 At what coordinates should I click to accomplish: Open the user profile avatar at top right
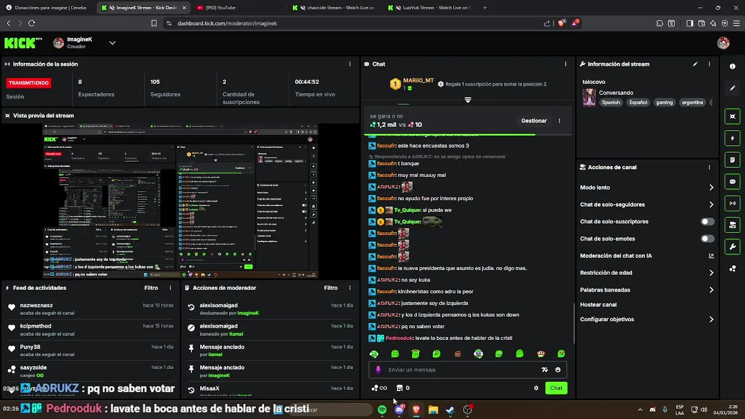(x=723, y=43)
